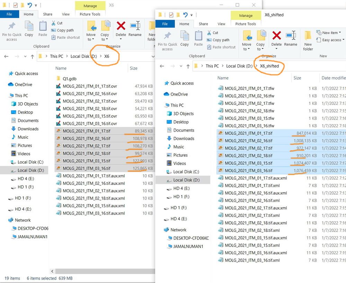Open File tab in X6 window
Screen dimensions: 346x283
[9, 14]
